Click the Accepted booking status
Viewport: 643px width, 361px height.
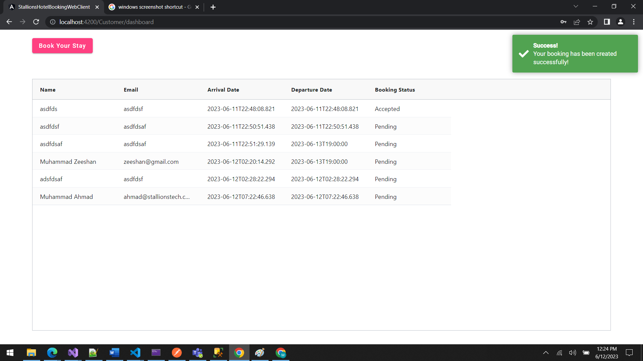[387, 109]
